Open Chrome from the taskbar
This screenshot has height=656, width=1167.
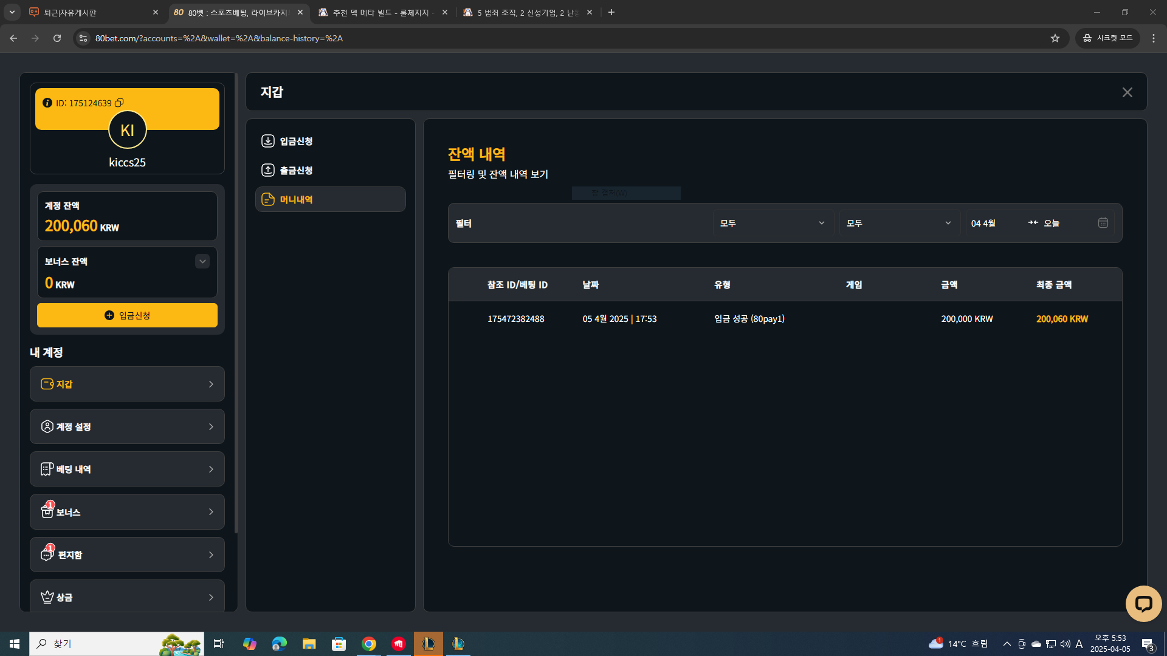tap(369, 644)
